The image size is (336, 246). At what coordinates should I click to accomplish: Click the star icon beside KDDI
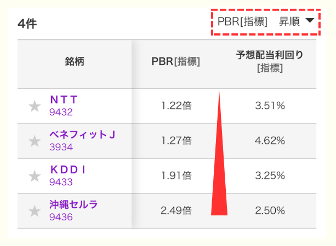pos(35,176)
